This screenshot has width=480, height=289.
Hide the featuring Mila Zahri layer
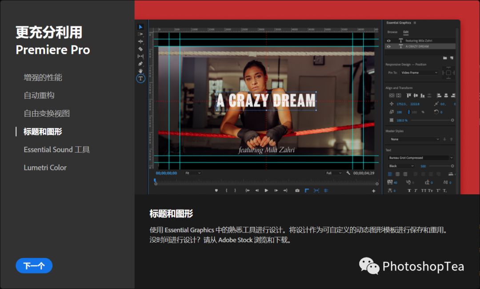tap(389, 41)
